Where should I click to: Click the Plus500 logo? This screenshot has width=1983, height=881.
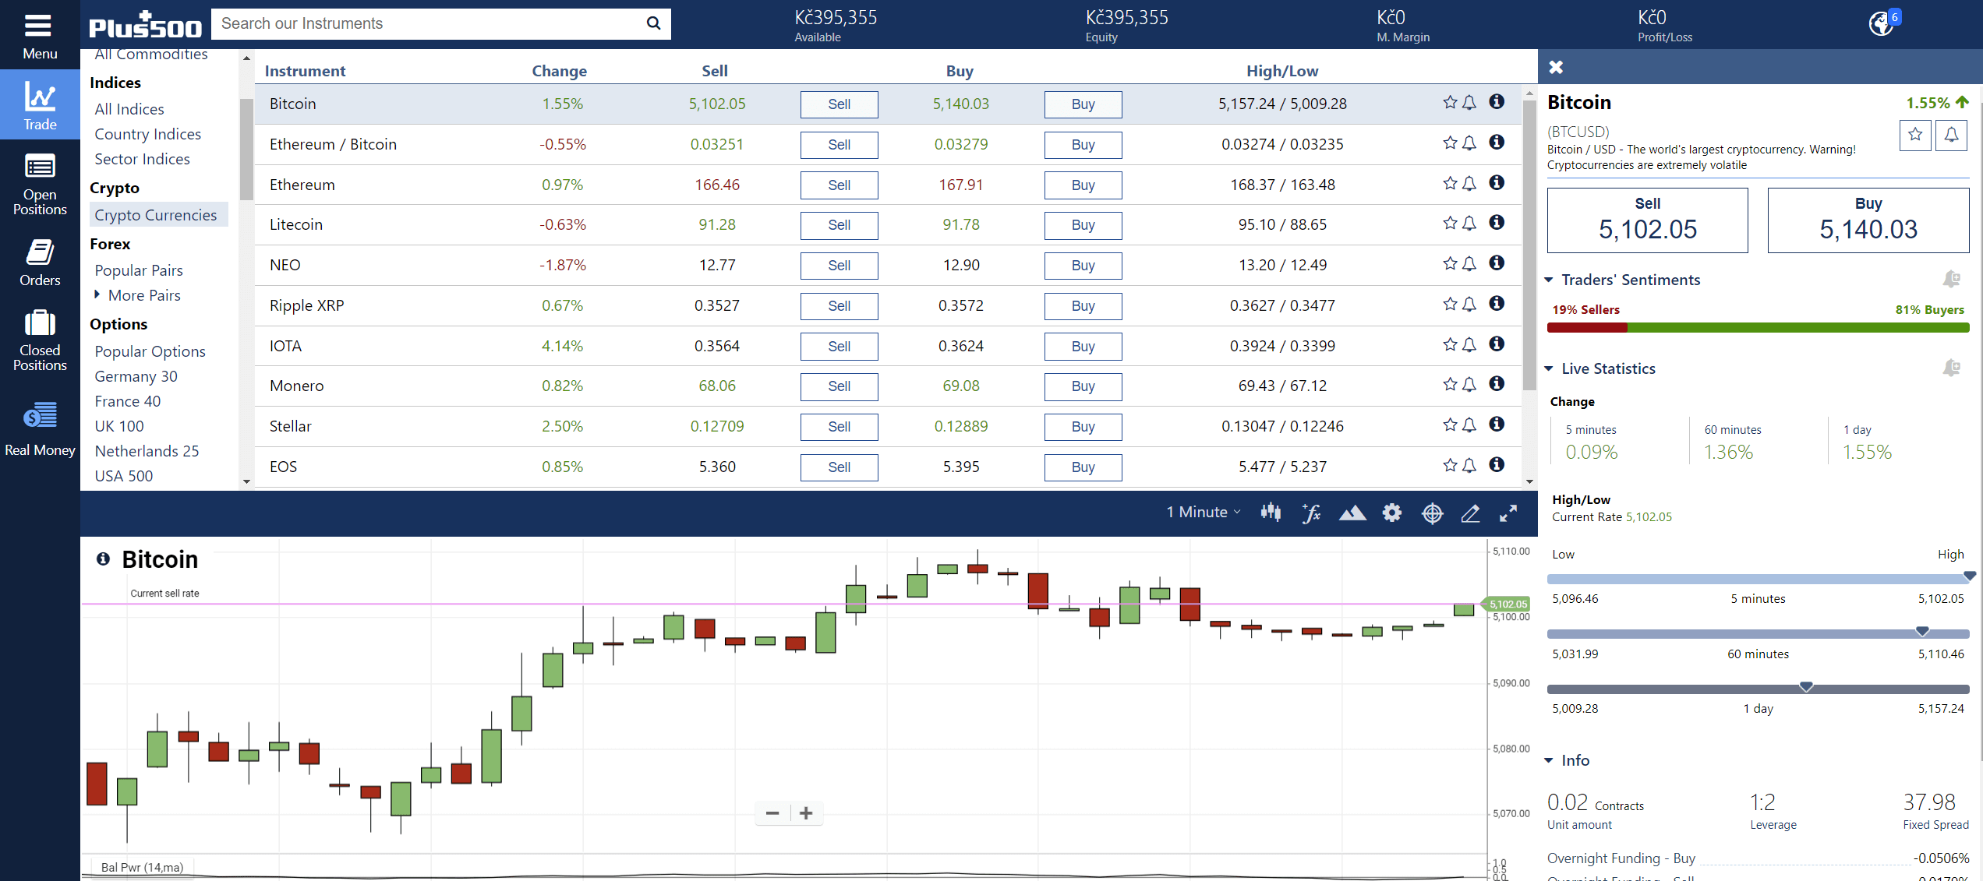click(x=145, y=25)
